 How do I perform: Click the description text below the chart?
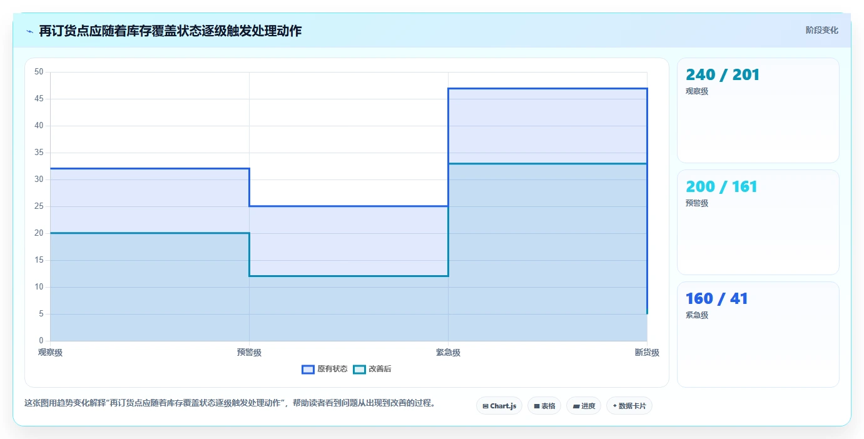point(230,403)
